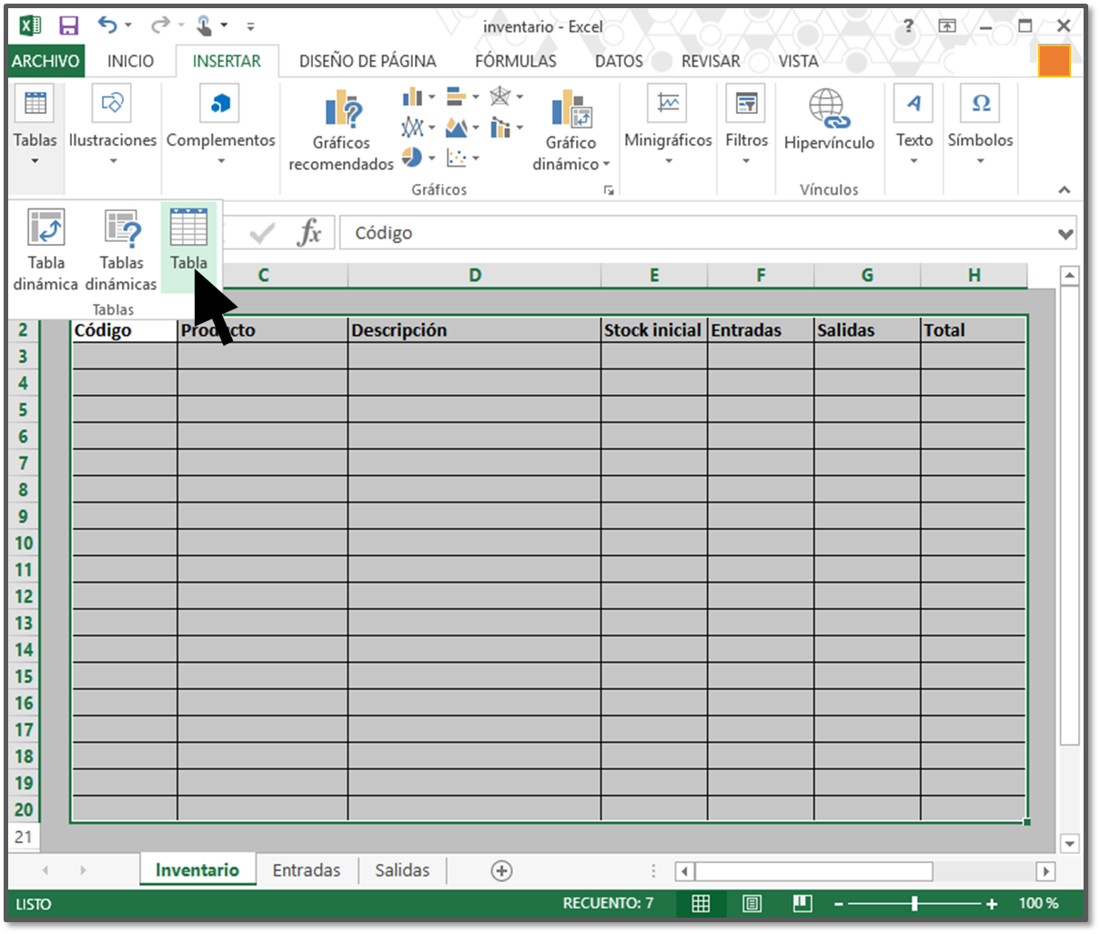The width and height of the screenshot is (1100, 934).
Task: Click the Undo arrow icon
Action: click(107, 25)
